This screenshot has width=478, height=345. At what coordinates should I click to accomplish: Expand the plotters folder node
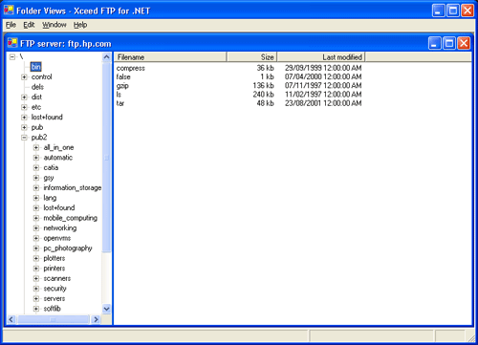pos(36,259)
